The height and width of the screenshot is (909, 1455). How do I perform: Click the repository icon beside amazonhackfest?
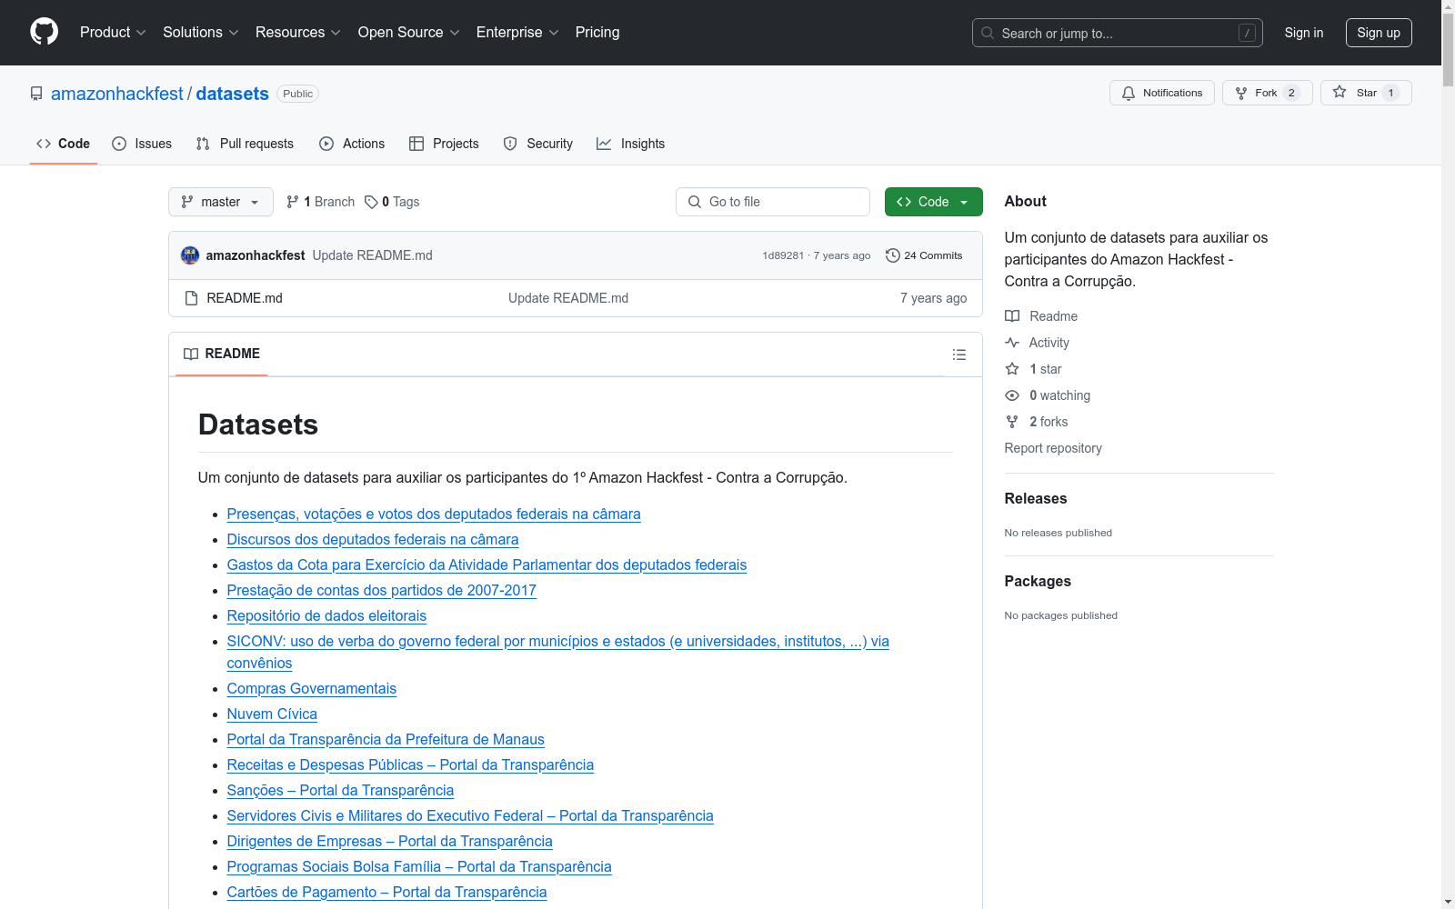[36, 94]
